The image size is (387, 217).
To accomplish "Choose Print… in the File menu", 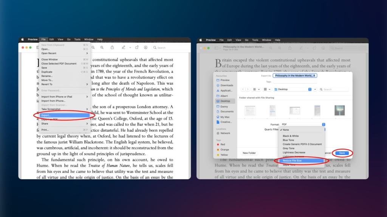I will click(x=64, y=130).
